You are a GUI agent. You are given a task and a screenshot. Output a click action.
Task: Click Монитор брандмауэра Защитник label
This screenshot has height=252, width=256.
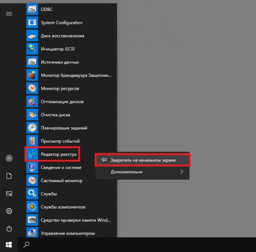pyautogui.click(x=76, y=75)
